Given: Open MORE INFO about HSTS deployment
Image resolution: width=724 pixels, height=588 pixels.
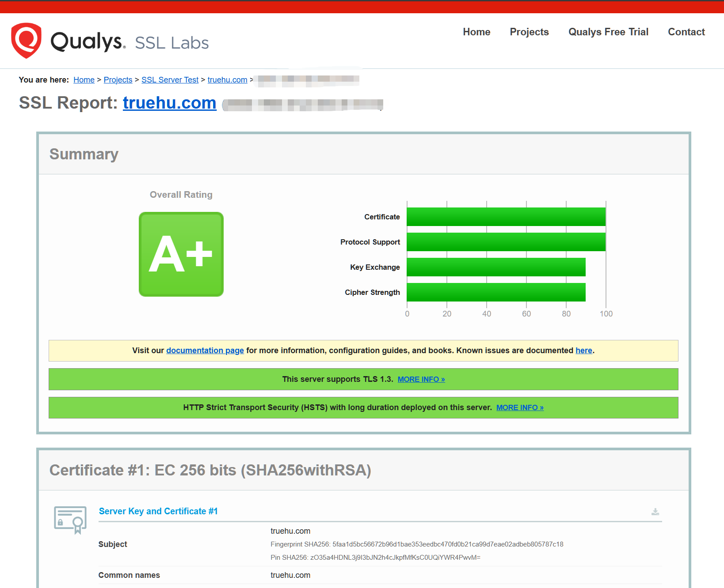Looking at the screenshot, I should tap(520, 407).
